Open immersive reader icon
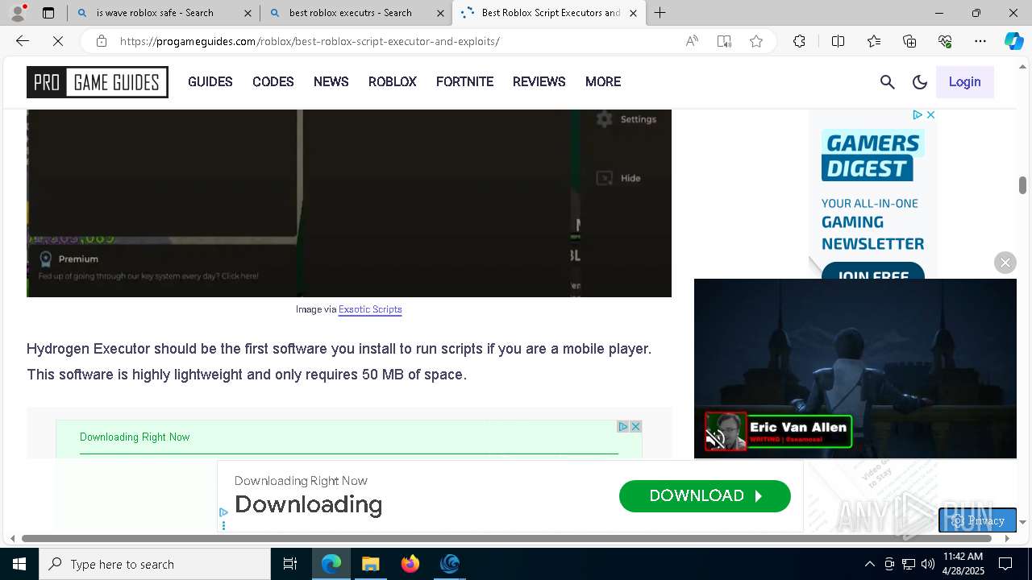Image resolution: width=1032 pixels, height=580 pixels. coord(724,41)
